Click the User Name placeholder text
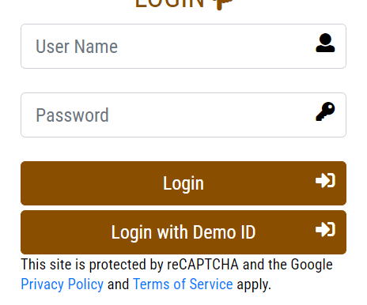The image size is (367, 305). click(x=77, y=47)
